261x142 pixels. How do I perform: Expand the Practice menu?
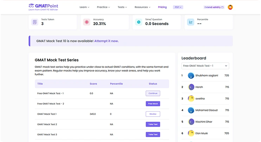103,7
